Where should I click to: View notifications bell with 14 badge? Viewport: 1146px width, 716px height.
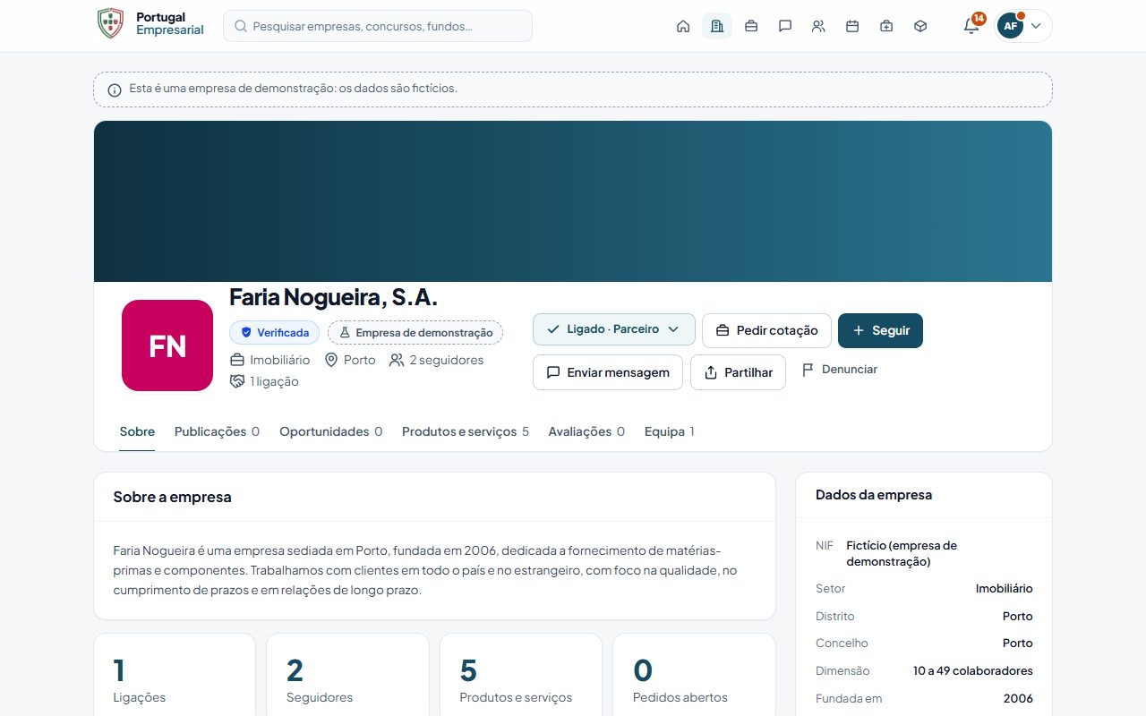pyautogui.click(x=972, y=25)
